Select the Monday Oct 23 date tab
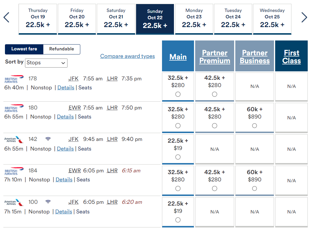The height and width of the screenshot is (228, 315). tap(194, 19)
